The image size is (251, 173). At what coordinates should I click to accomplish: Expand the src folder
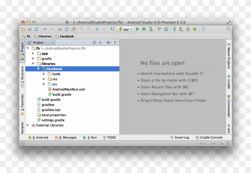tap(44, 84)
